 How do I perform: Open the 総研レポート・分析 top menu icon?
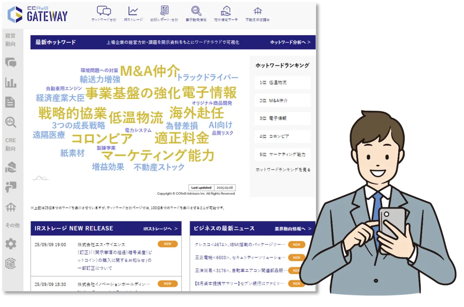click(x=164, y=14)
